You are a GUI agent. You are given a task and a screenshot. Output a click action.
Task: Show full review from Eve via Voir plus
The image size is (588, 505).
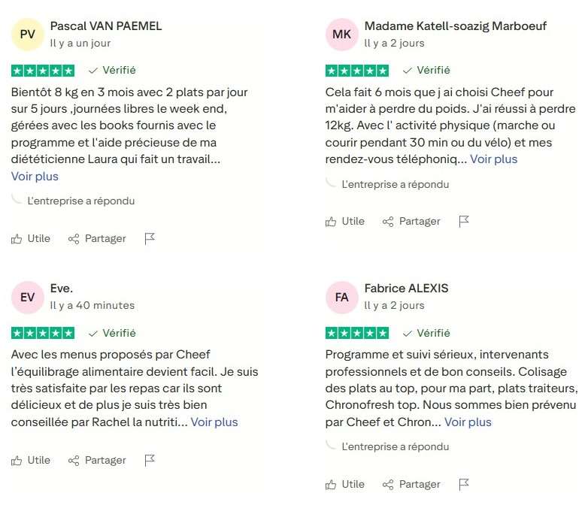pos(214,422)
